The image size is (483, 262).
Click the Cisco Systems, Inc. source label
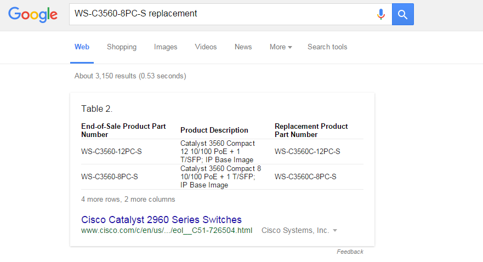pyautogui.click(x=295, y=230)
